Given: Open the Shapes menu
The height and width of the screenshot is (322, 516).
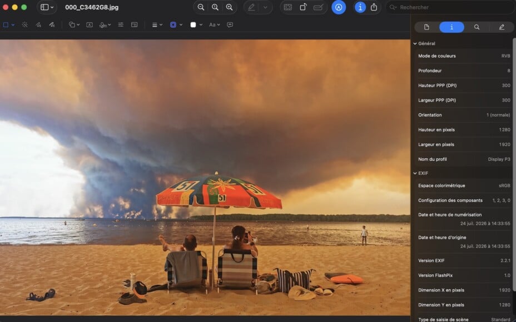Looking at the screenshot, I should pos(74,24).
